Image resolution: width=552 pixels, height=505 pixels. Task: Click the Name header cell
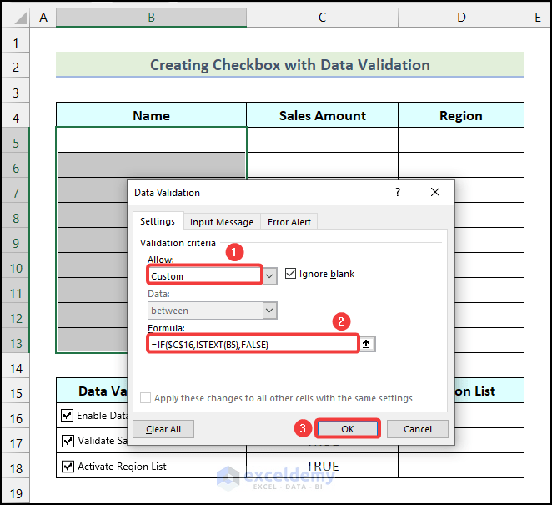[x=152, y=115]
